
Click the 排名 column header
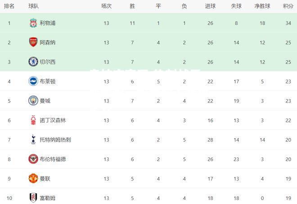(x=9, y=6)
